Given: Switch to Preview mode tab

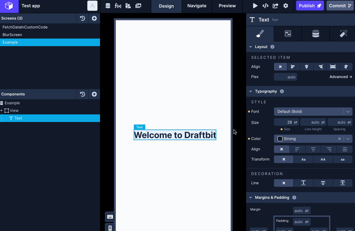Looking at the screenshot, I should tap(227, 6).
